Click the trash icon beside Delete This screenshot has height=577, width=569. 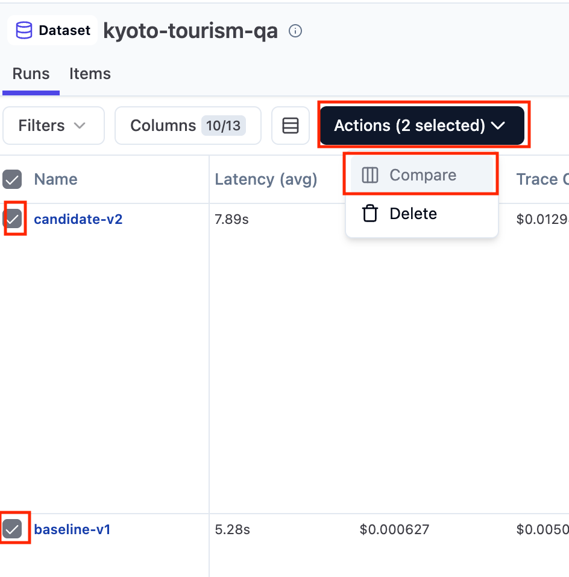[370, 213]
